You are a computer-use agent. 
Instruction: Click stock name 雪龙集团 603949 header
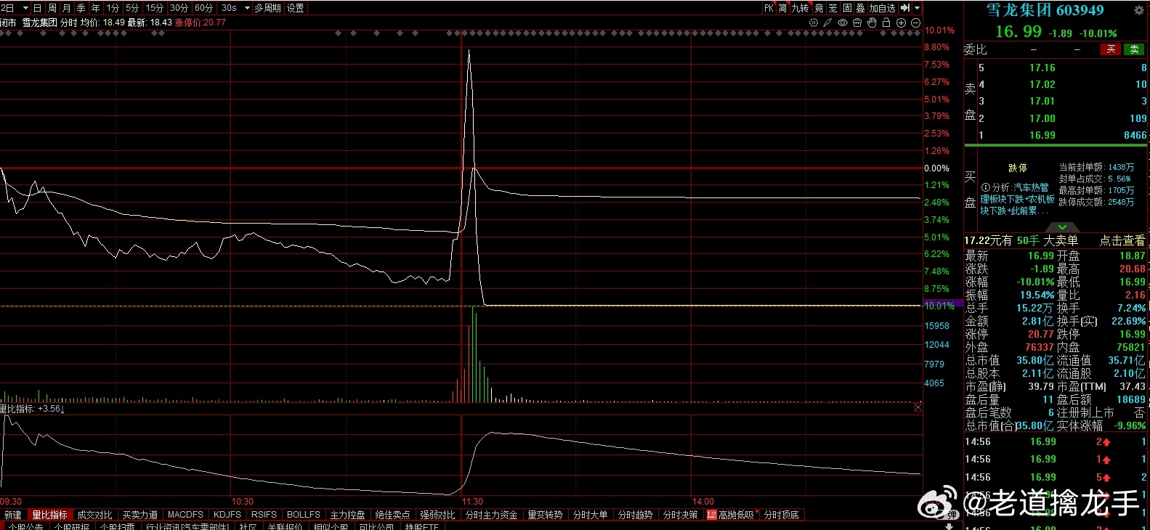point(1045,10)
